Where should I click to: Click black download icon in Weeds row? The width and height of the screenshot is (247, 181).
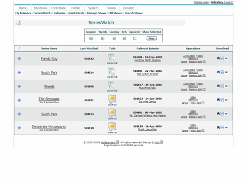[x=218, y=86]
